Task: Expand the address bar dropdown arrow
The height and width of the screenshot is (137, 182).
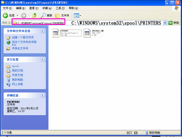Action: (165, 23)
